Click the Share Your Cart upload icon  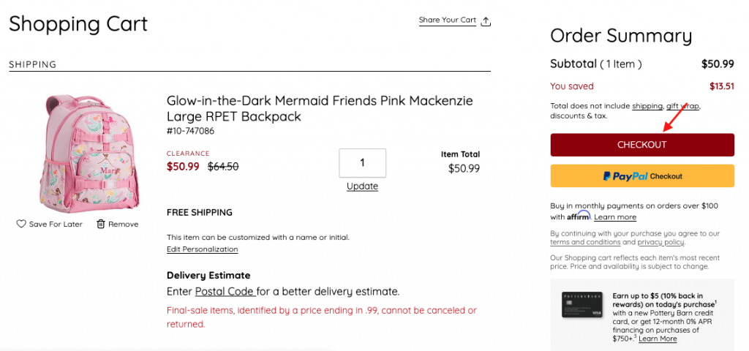[486, 21]
